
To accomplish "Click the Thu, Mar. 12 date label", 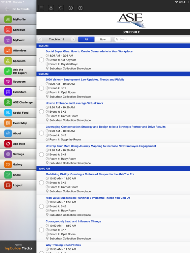I will [x=56, y=40].
